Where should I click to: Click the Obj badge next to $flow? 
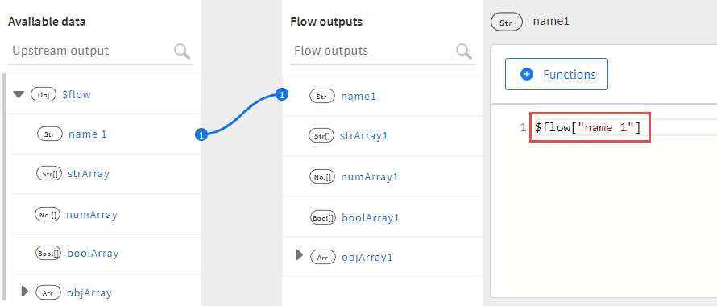point(44,95)
